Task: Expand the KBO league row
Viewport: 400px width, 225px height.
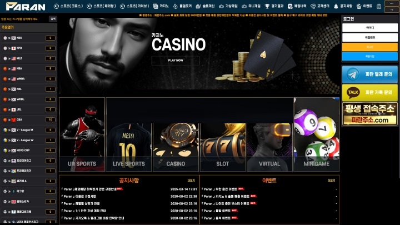Action: point(28,38)
